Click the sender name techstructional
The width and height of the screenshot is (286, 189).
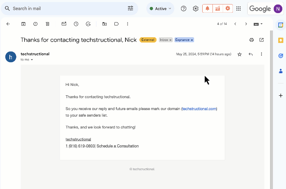click(35, 54)
